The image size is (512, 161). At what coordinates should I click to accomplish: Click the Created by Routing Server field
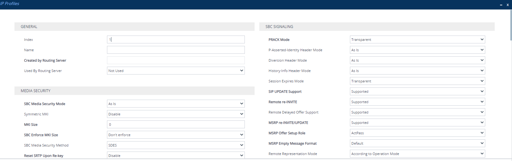[176, 60]
